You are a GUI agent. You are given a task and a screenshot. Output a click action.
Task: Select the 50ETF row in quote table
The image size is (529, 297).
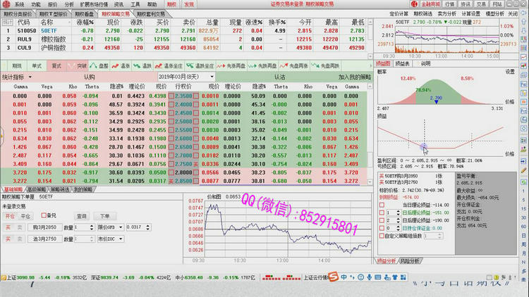tap(48, 31)
